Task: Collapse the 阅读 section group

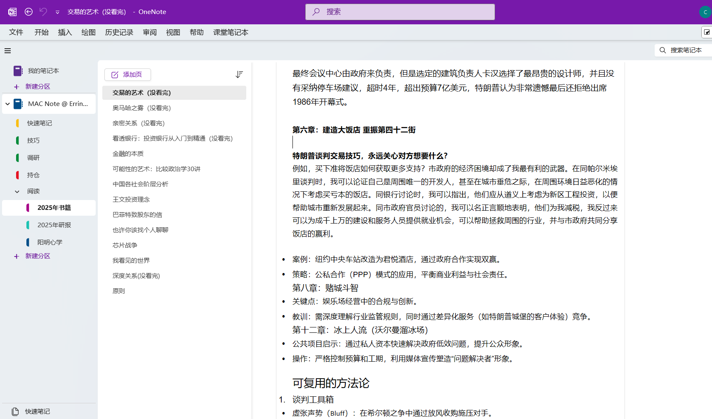Action: [17, 191]
